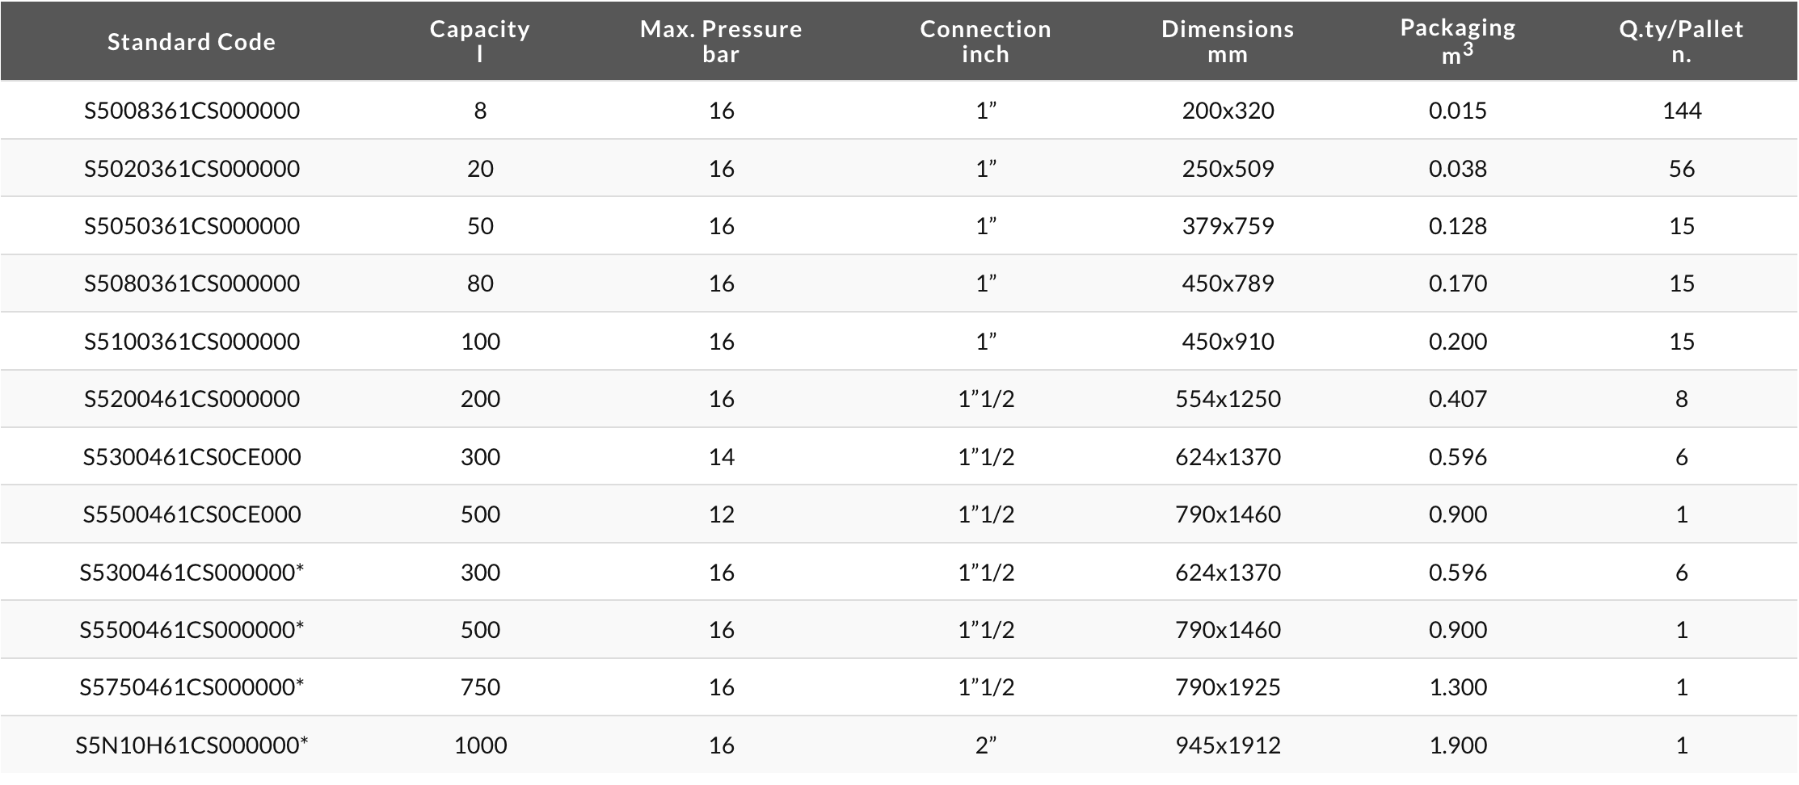Viewport: 1799px width, 785px height.
Task: Click the S5200461CS000000 code cell
Action: (x=192, y=399)
